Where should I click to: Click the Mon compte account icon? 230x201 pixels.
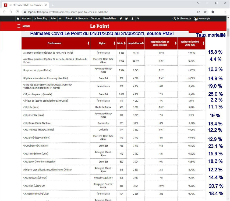pyautogui.click(x=196, y=18)
